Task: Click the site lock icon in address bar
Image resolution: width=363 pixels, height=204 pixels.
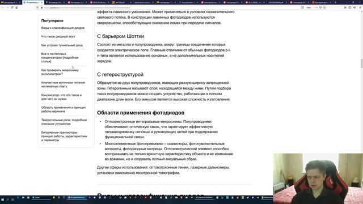Action: [x=41, y=7]
